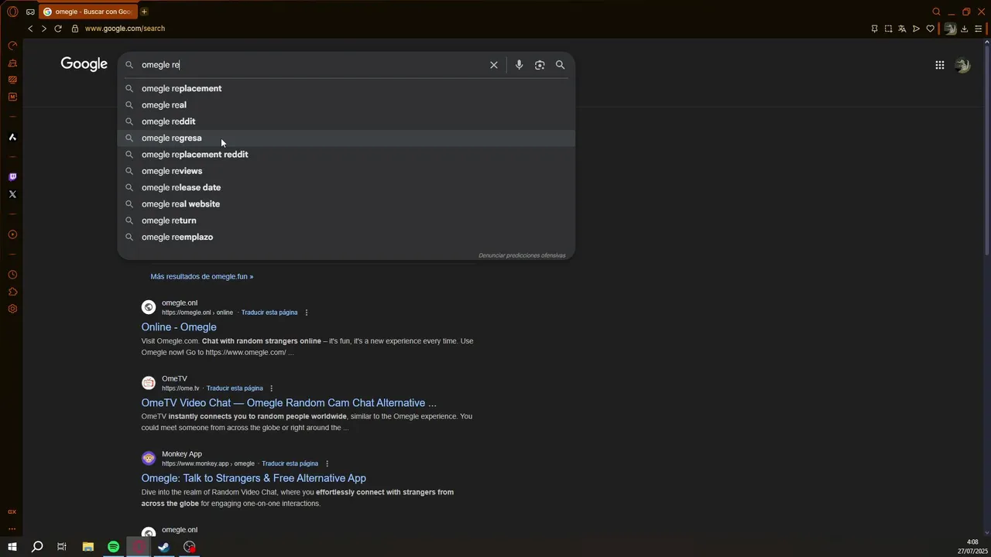Image resolution: width=991 pixels, height=557 pixels.
Task: Open the Online - Omegle result
Action: pos(179,327)
